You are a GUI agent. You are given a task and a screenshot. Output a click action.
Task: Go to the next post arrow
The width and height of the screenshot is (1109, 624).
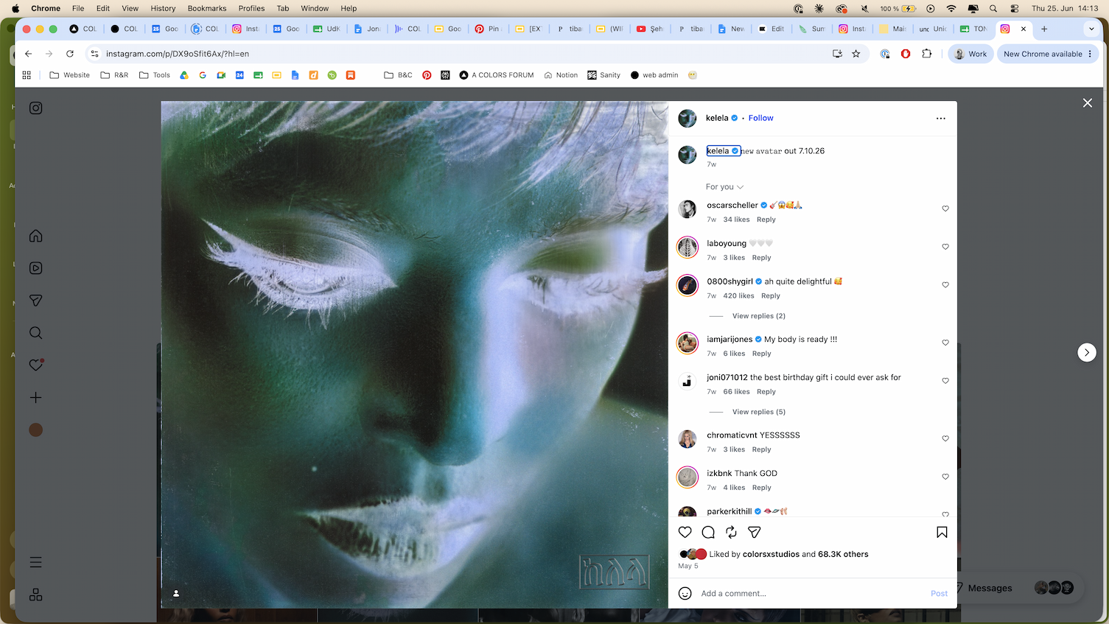point(1087,352)
